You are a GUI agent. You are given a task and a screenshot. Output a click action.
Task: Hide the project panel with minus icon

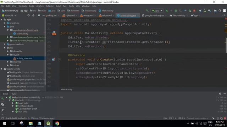coord(43,15)
